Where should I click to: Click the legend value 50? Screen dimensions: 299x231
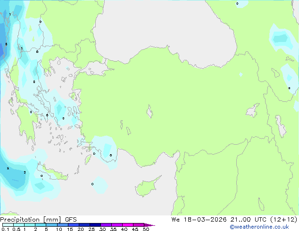pos(146,229)
